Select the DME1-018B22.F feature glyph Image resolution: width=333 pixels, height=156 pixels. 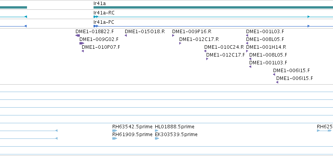(x=78, y=35)
